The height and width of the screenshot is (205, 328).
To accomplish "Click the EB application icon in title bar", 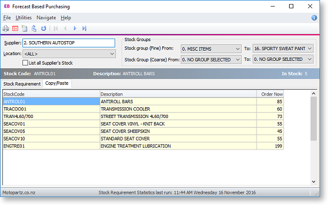I will click(7, 6).
